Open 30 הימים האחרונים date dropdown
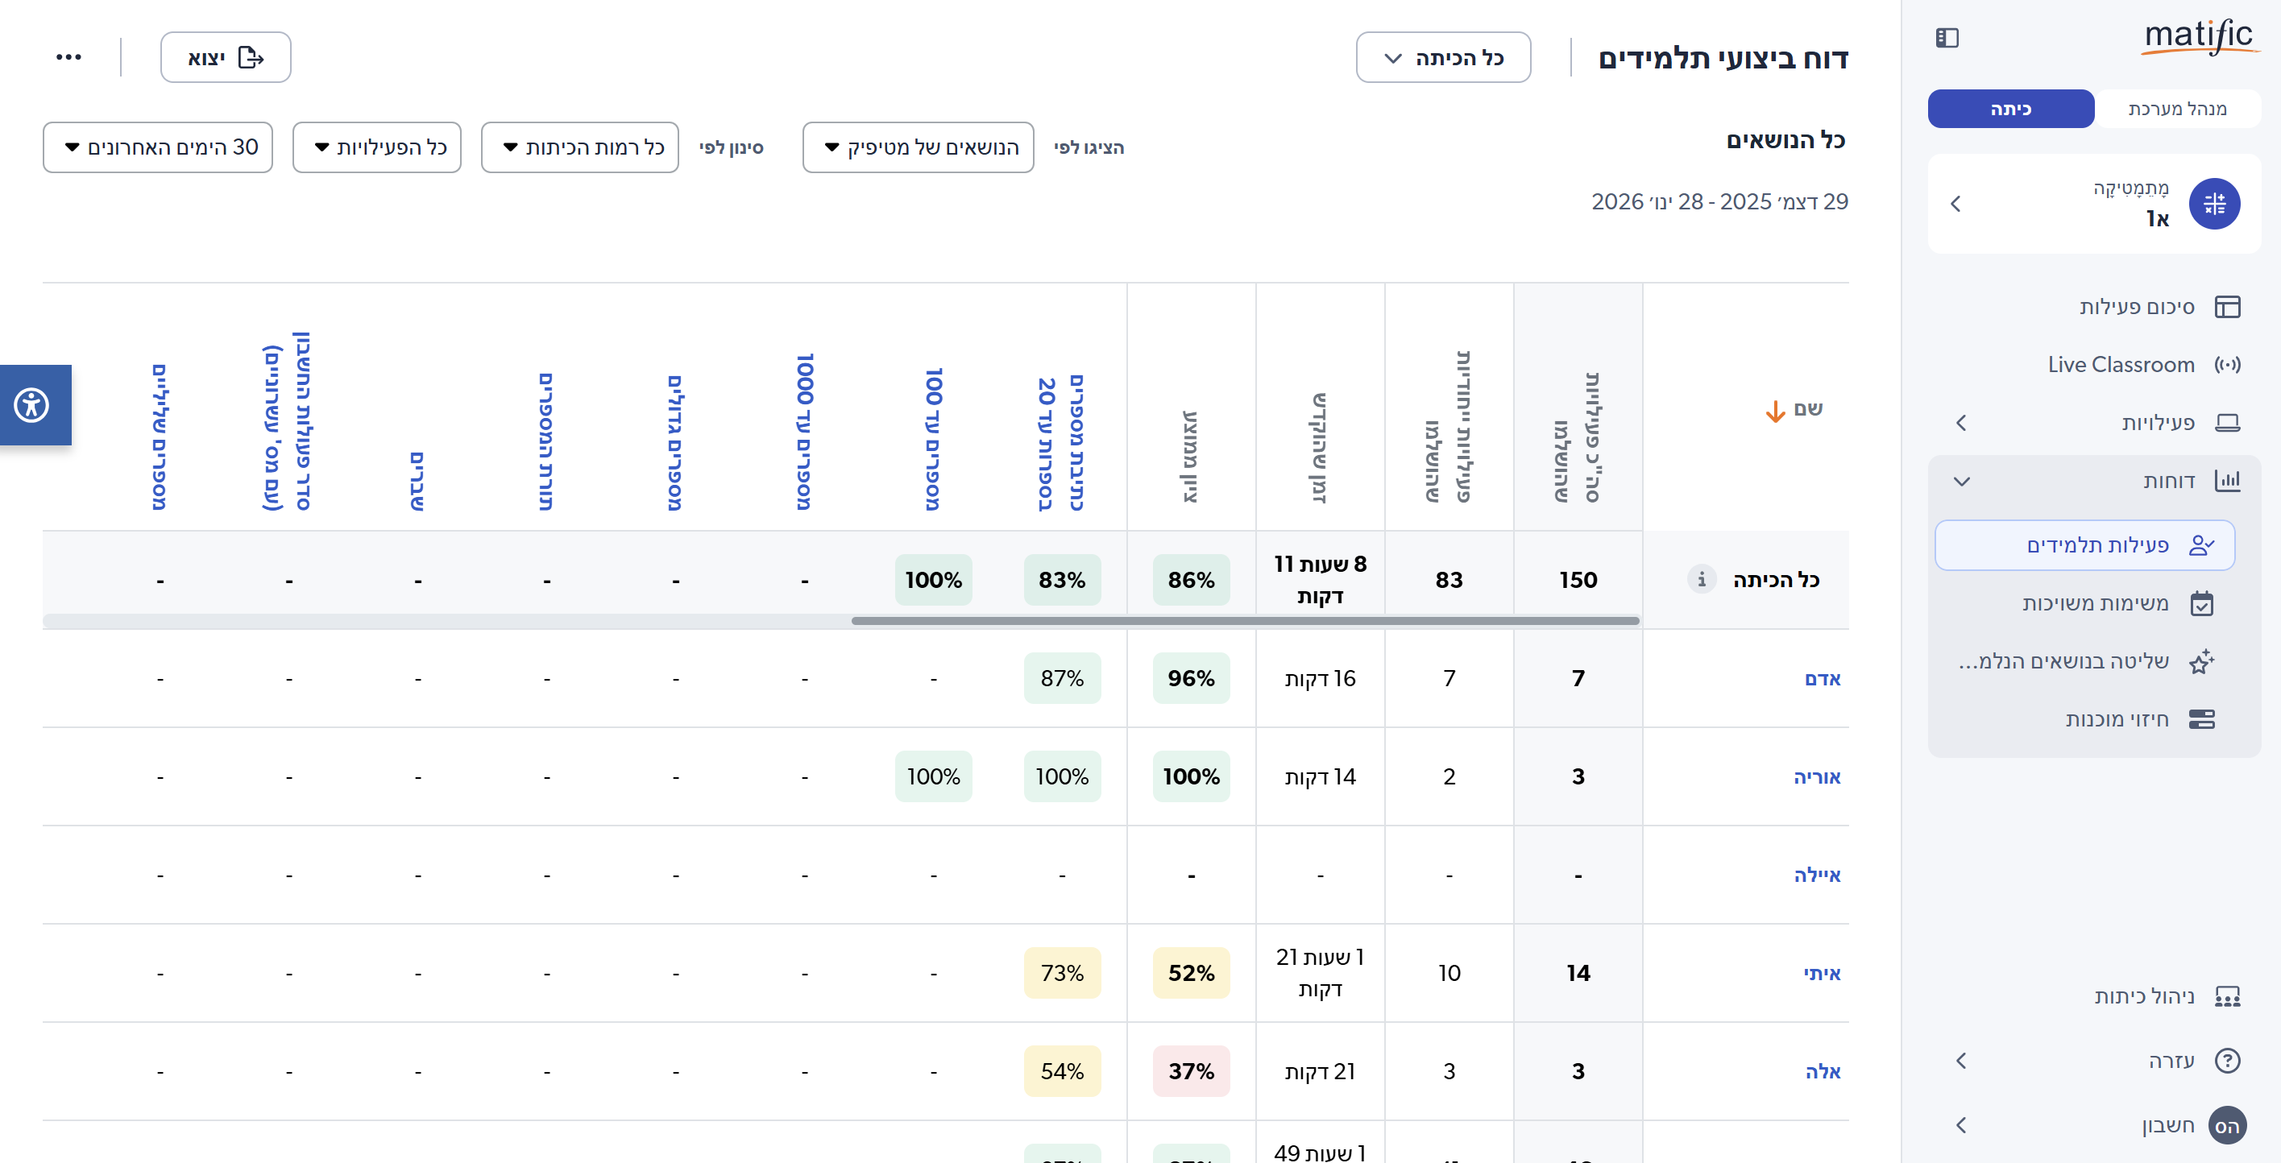2281x1163 pixels. coord(158,148)
